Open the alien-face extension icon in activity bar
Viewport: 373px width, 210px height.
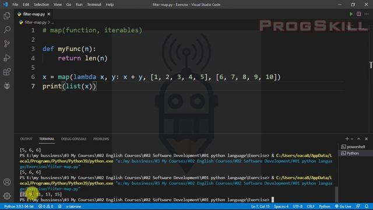(x=7, y=86)
